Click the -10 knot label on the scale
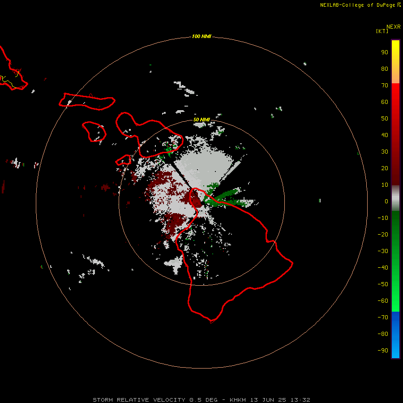The height and width of the screenshot is (403, 403). click(x=383, y=218)
